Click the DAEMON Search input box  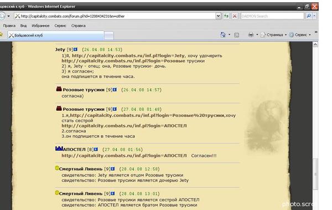(x=272, y=16)
